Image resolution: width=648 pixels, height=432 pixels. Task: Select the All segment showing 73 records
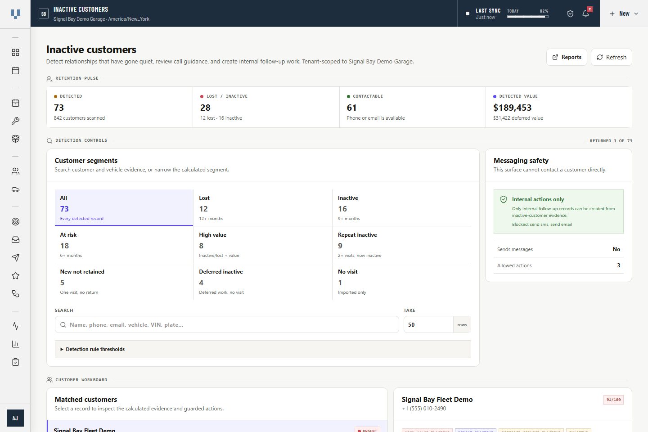(x=124, y=207)
